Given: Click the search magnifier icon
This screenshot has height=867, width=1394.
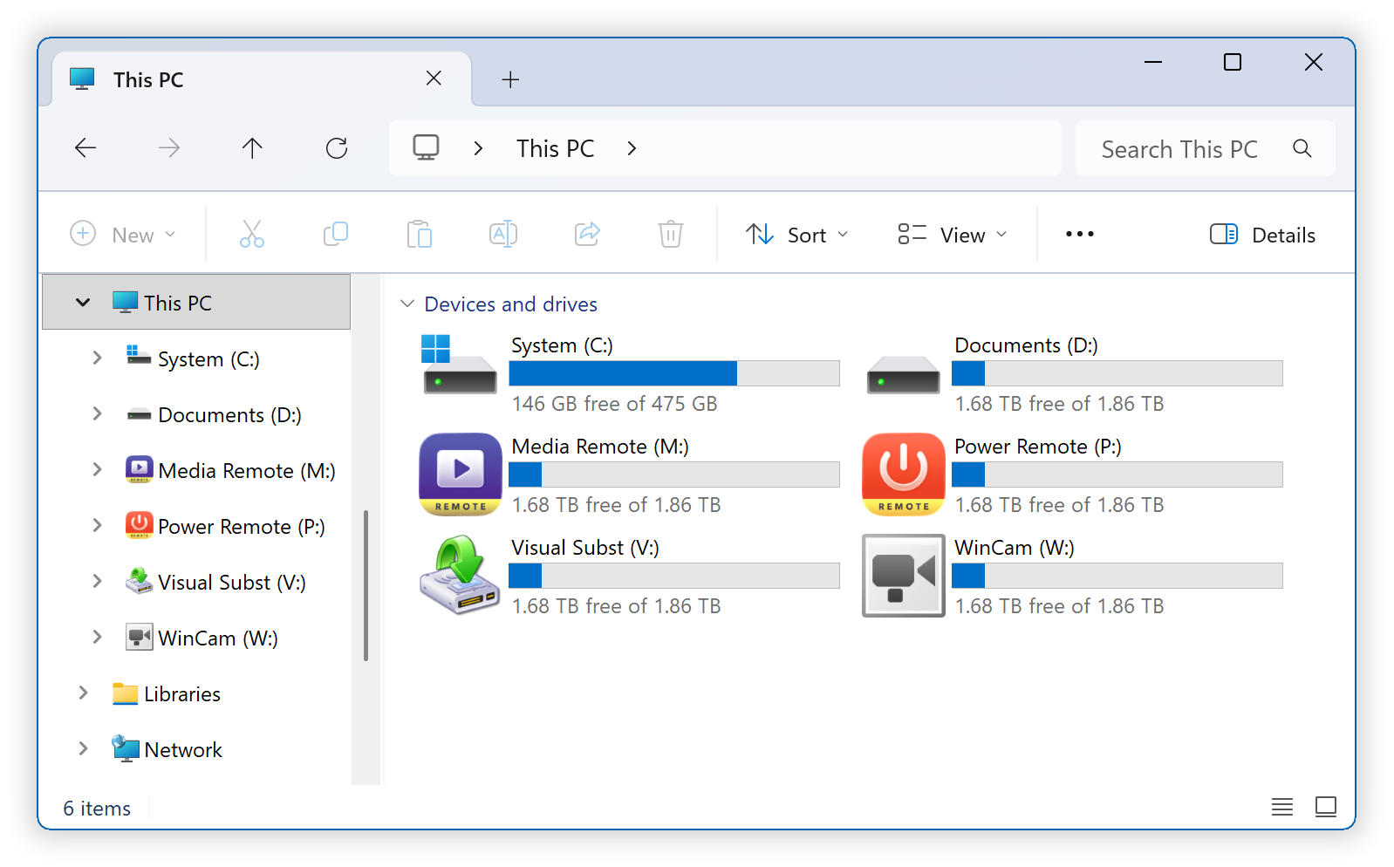Looking at the screenshot, I should pyautogui.click(x=1302, y=148).
